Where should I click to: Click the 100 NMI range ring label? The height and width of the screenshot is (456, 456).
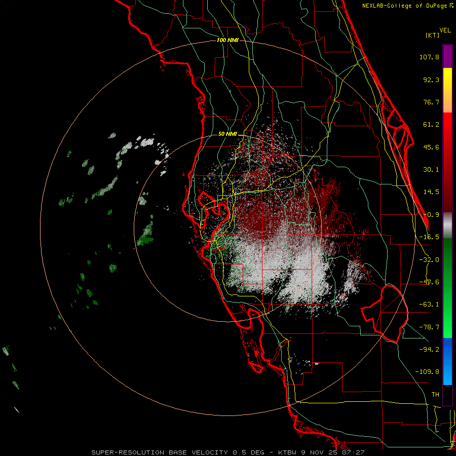[227, 40]
